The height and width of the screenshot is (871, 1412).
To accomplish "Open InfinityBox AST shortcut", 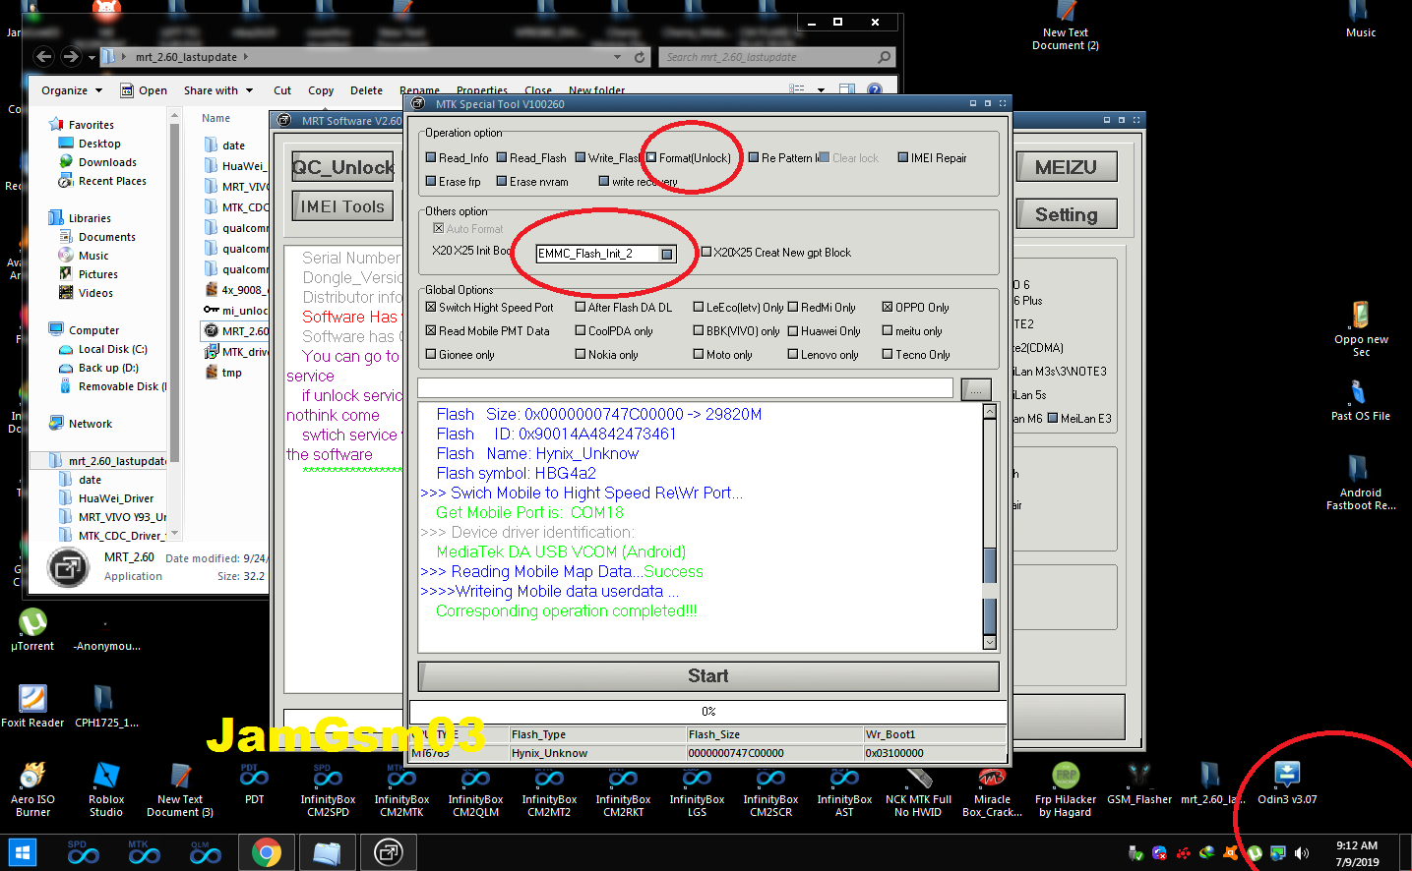I will coord(844,789).
